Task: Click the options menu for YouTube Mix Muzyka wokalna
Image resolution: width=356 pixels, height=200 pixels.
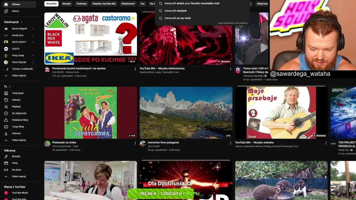Action: 326,143
